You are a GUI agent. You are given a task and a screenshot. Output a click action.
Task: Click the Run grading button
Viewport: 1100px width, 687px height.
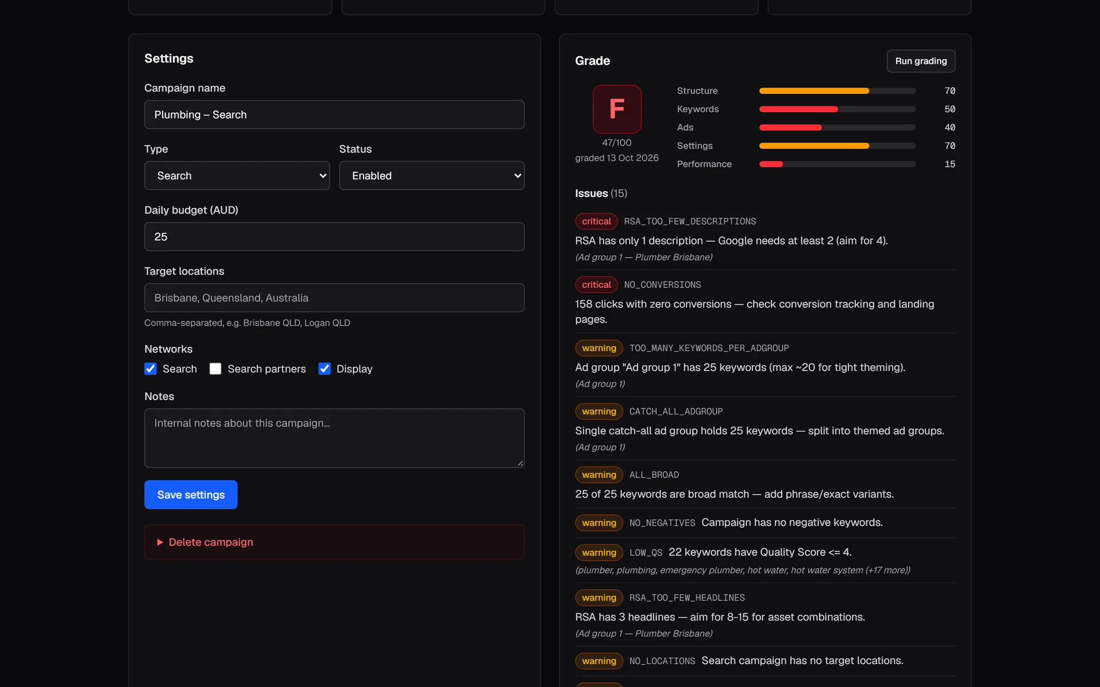click(x=921, y=61)
